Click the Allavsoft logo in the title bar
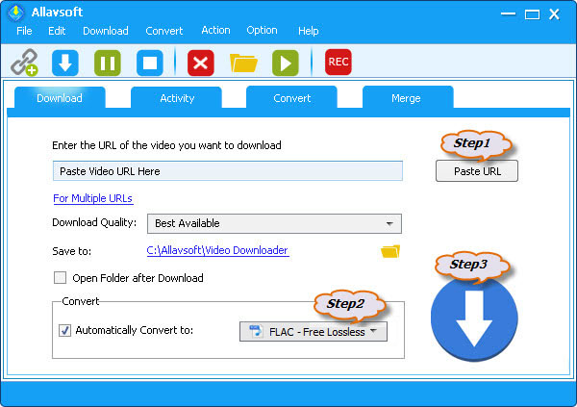This screenshot has height=407, width=577. (15, 13)
